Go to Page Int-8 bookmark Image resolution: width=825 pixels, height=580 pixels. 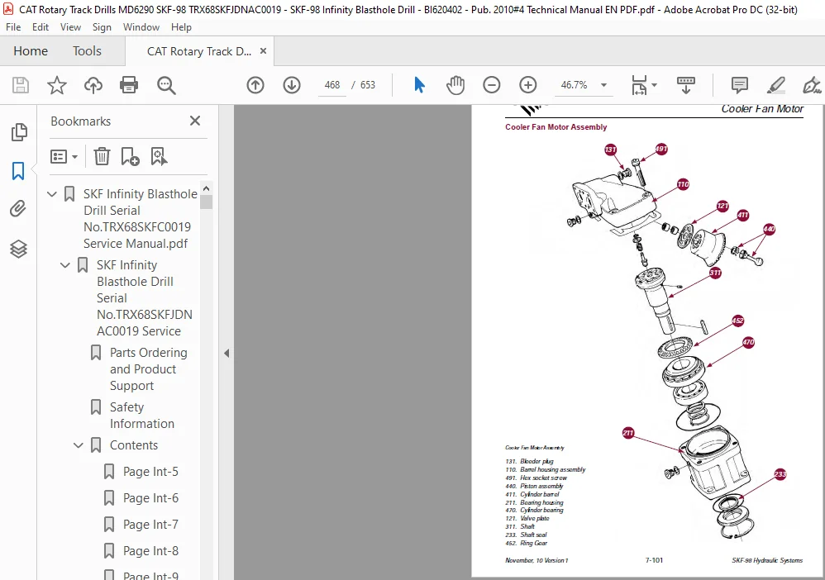tap(150, 551)
